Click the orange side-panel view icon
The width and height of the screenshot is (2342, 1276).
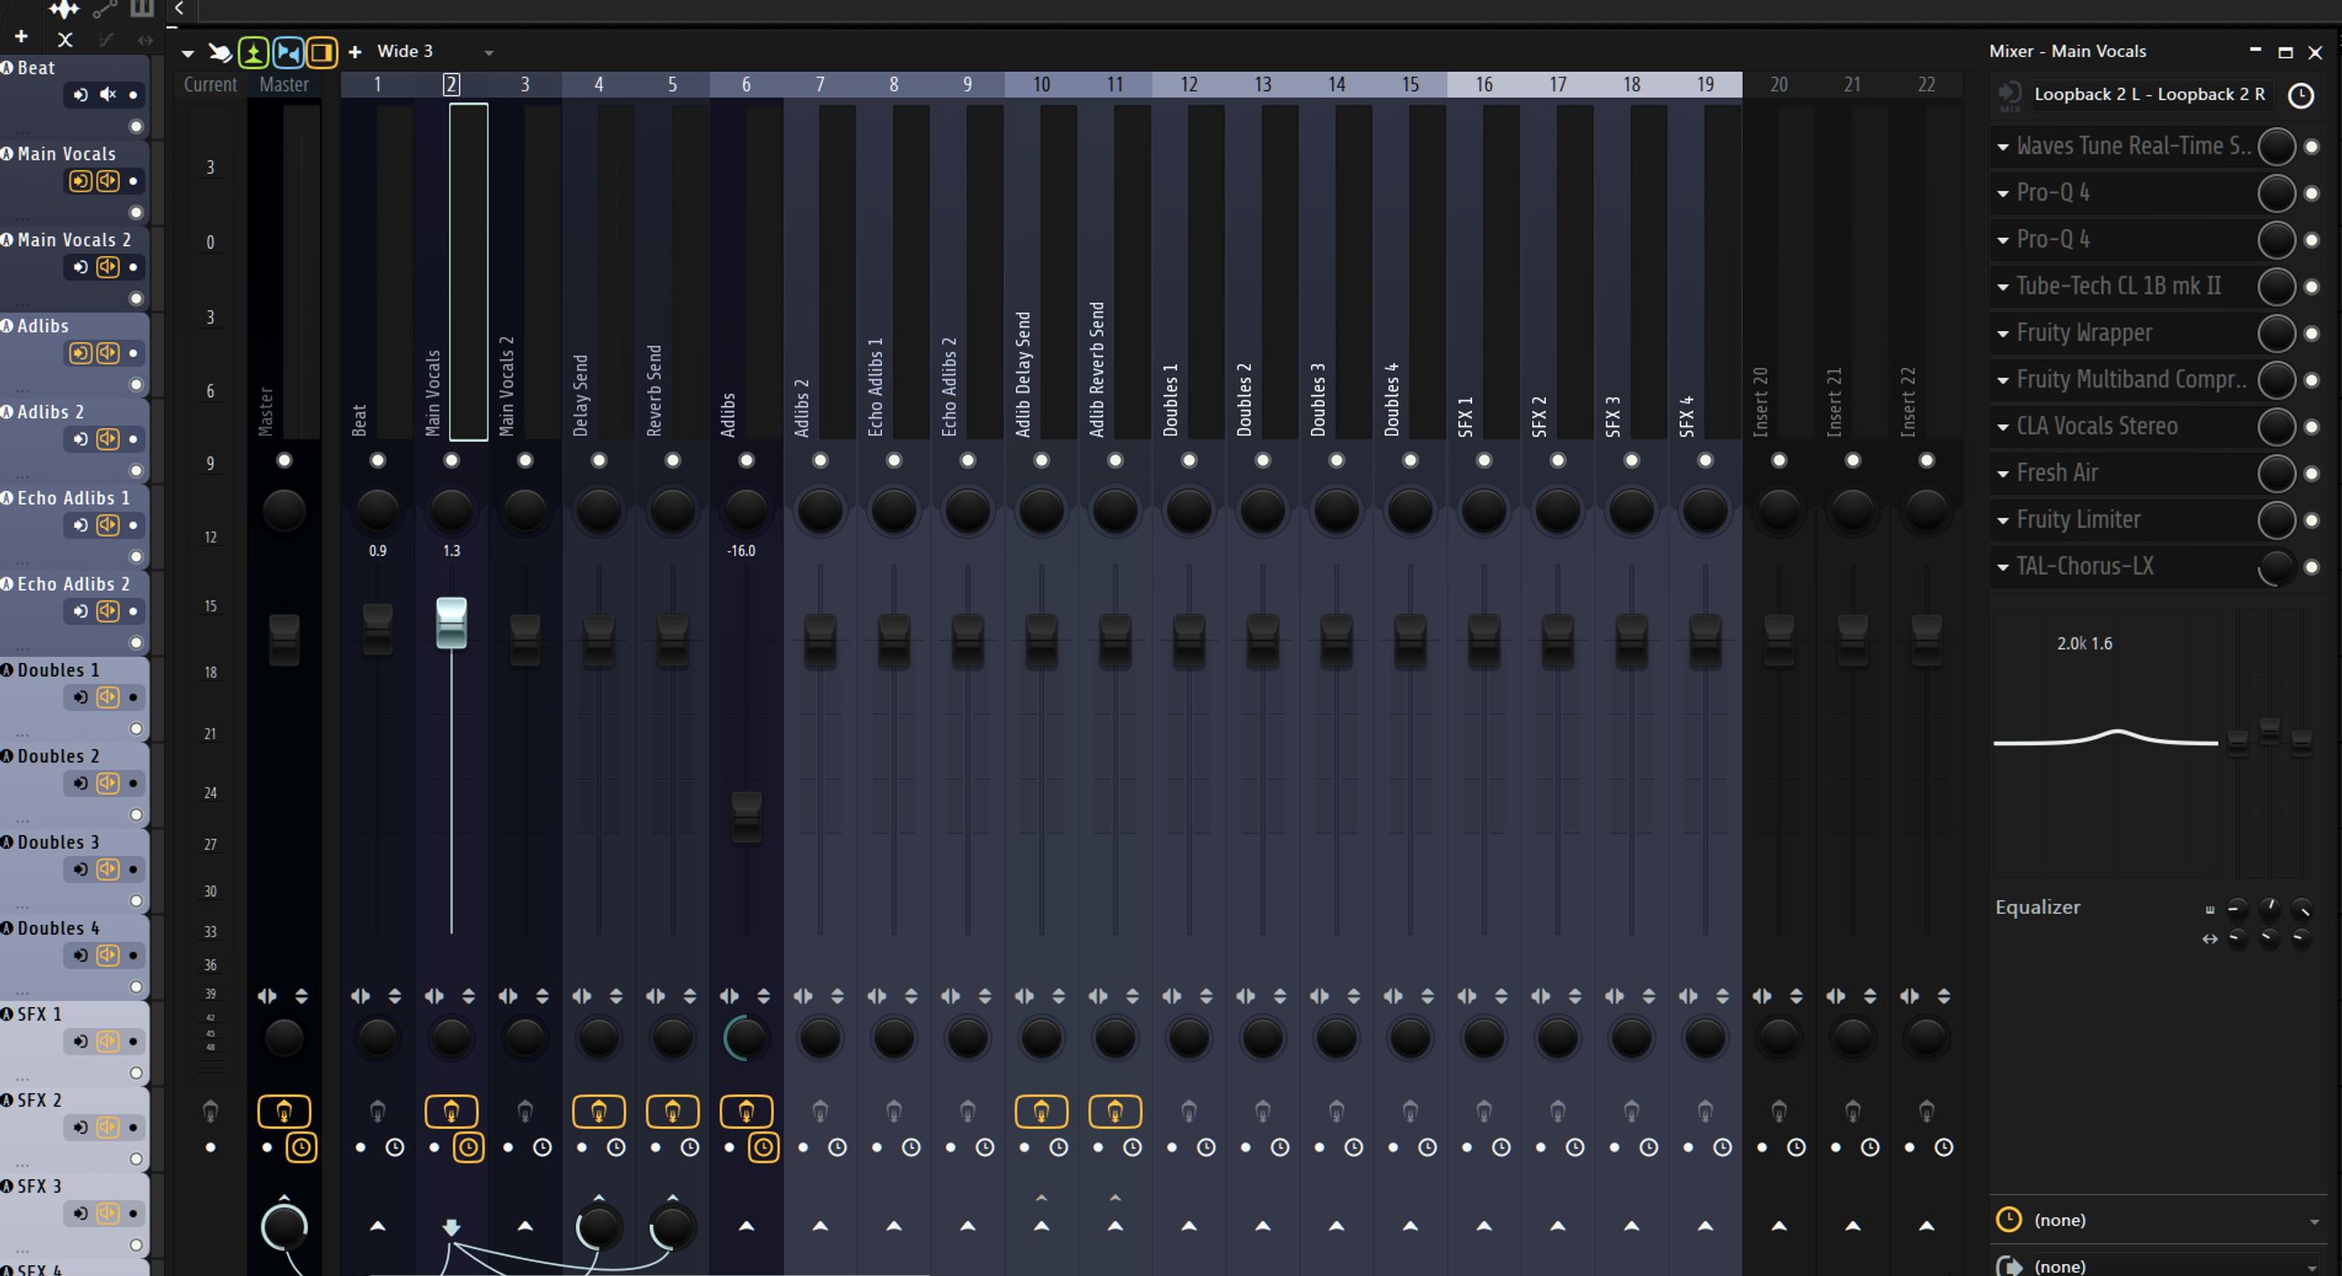click(321, 52)
